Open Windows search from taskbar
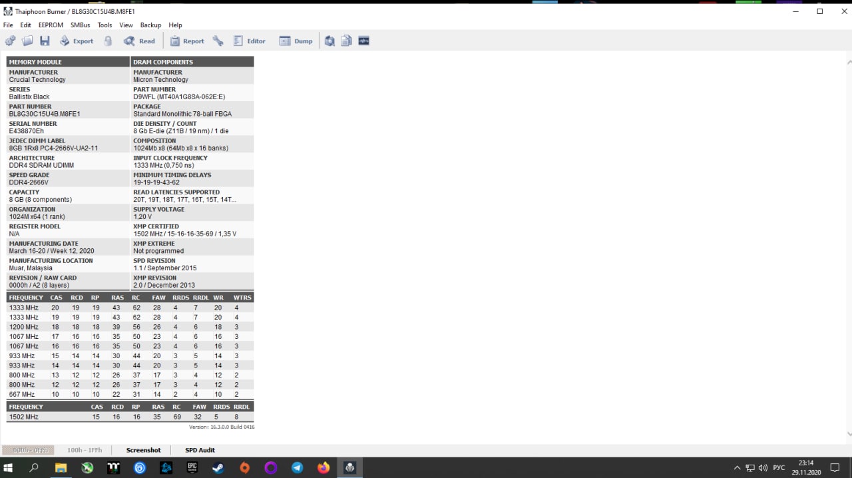 coord(34,468)
